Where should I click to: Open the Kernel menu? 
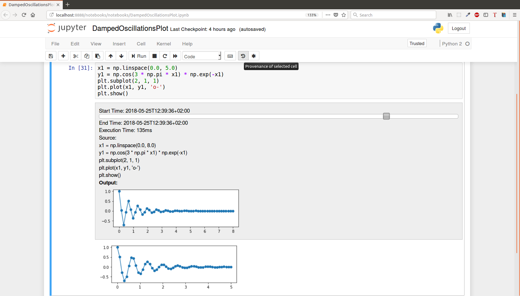(x=164, y=44)
